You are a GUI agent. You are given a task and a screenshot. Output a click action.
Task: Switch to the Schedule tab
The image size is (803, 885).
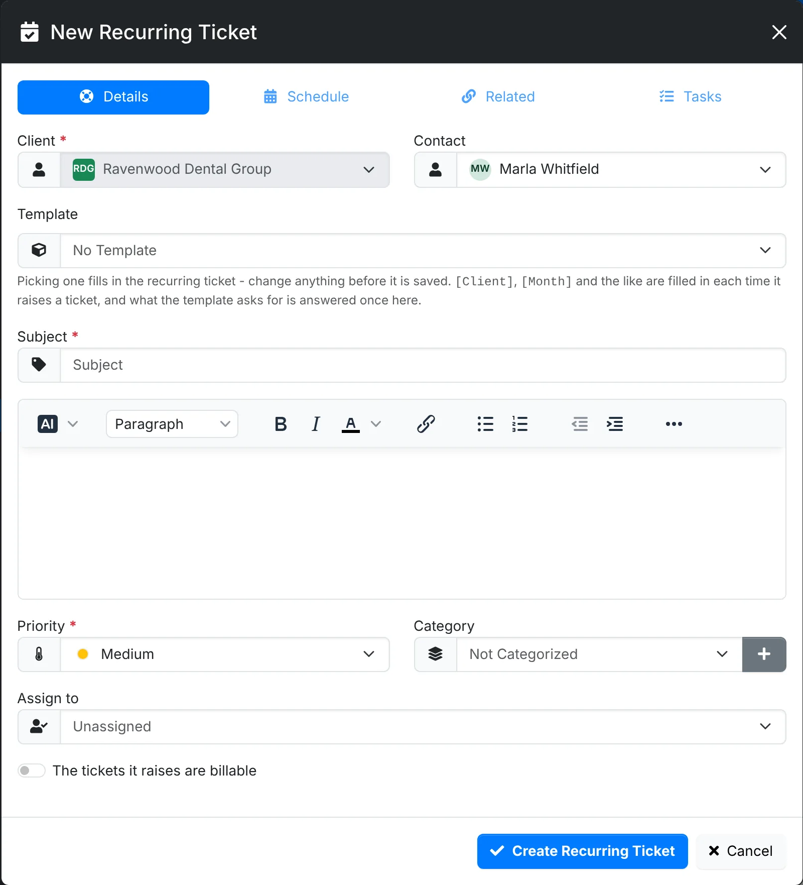[x=306, y=97]
